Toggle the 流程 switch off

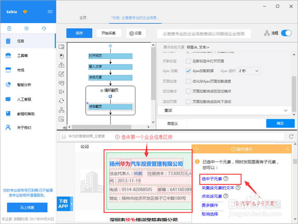[286, 33]
